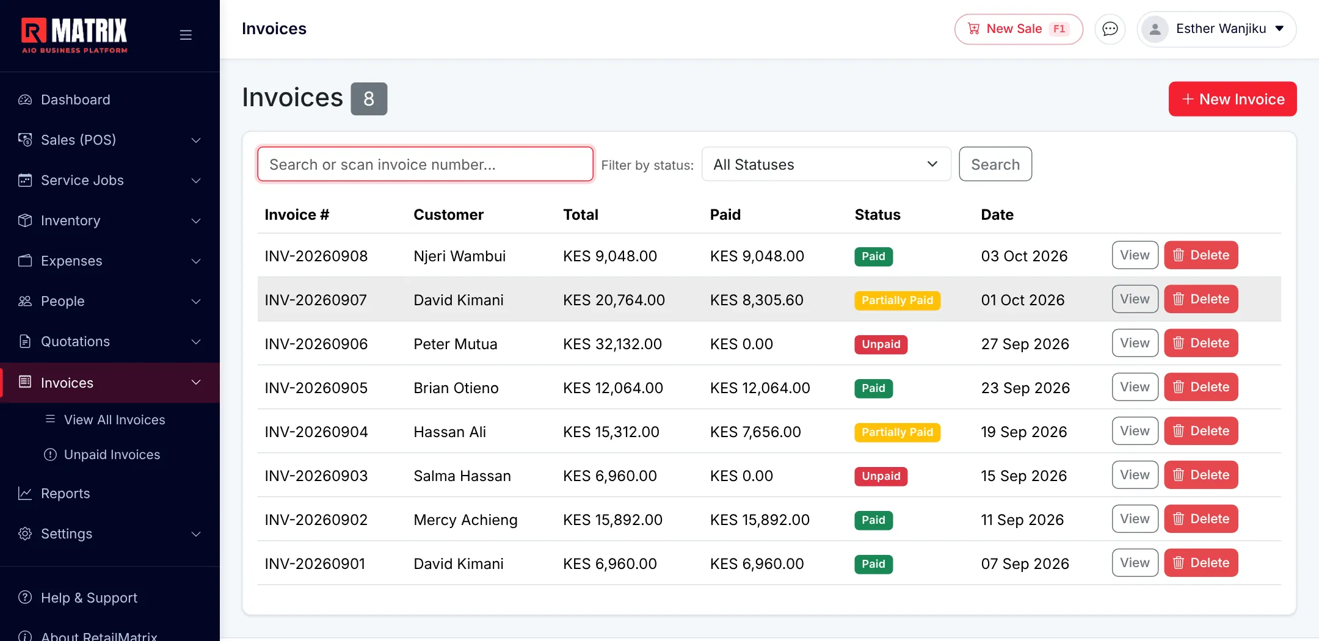Screen dimensions: 1319x641
Task: Click the Quotations document icon
Action: point(25,341)
